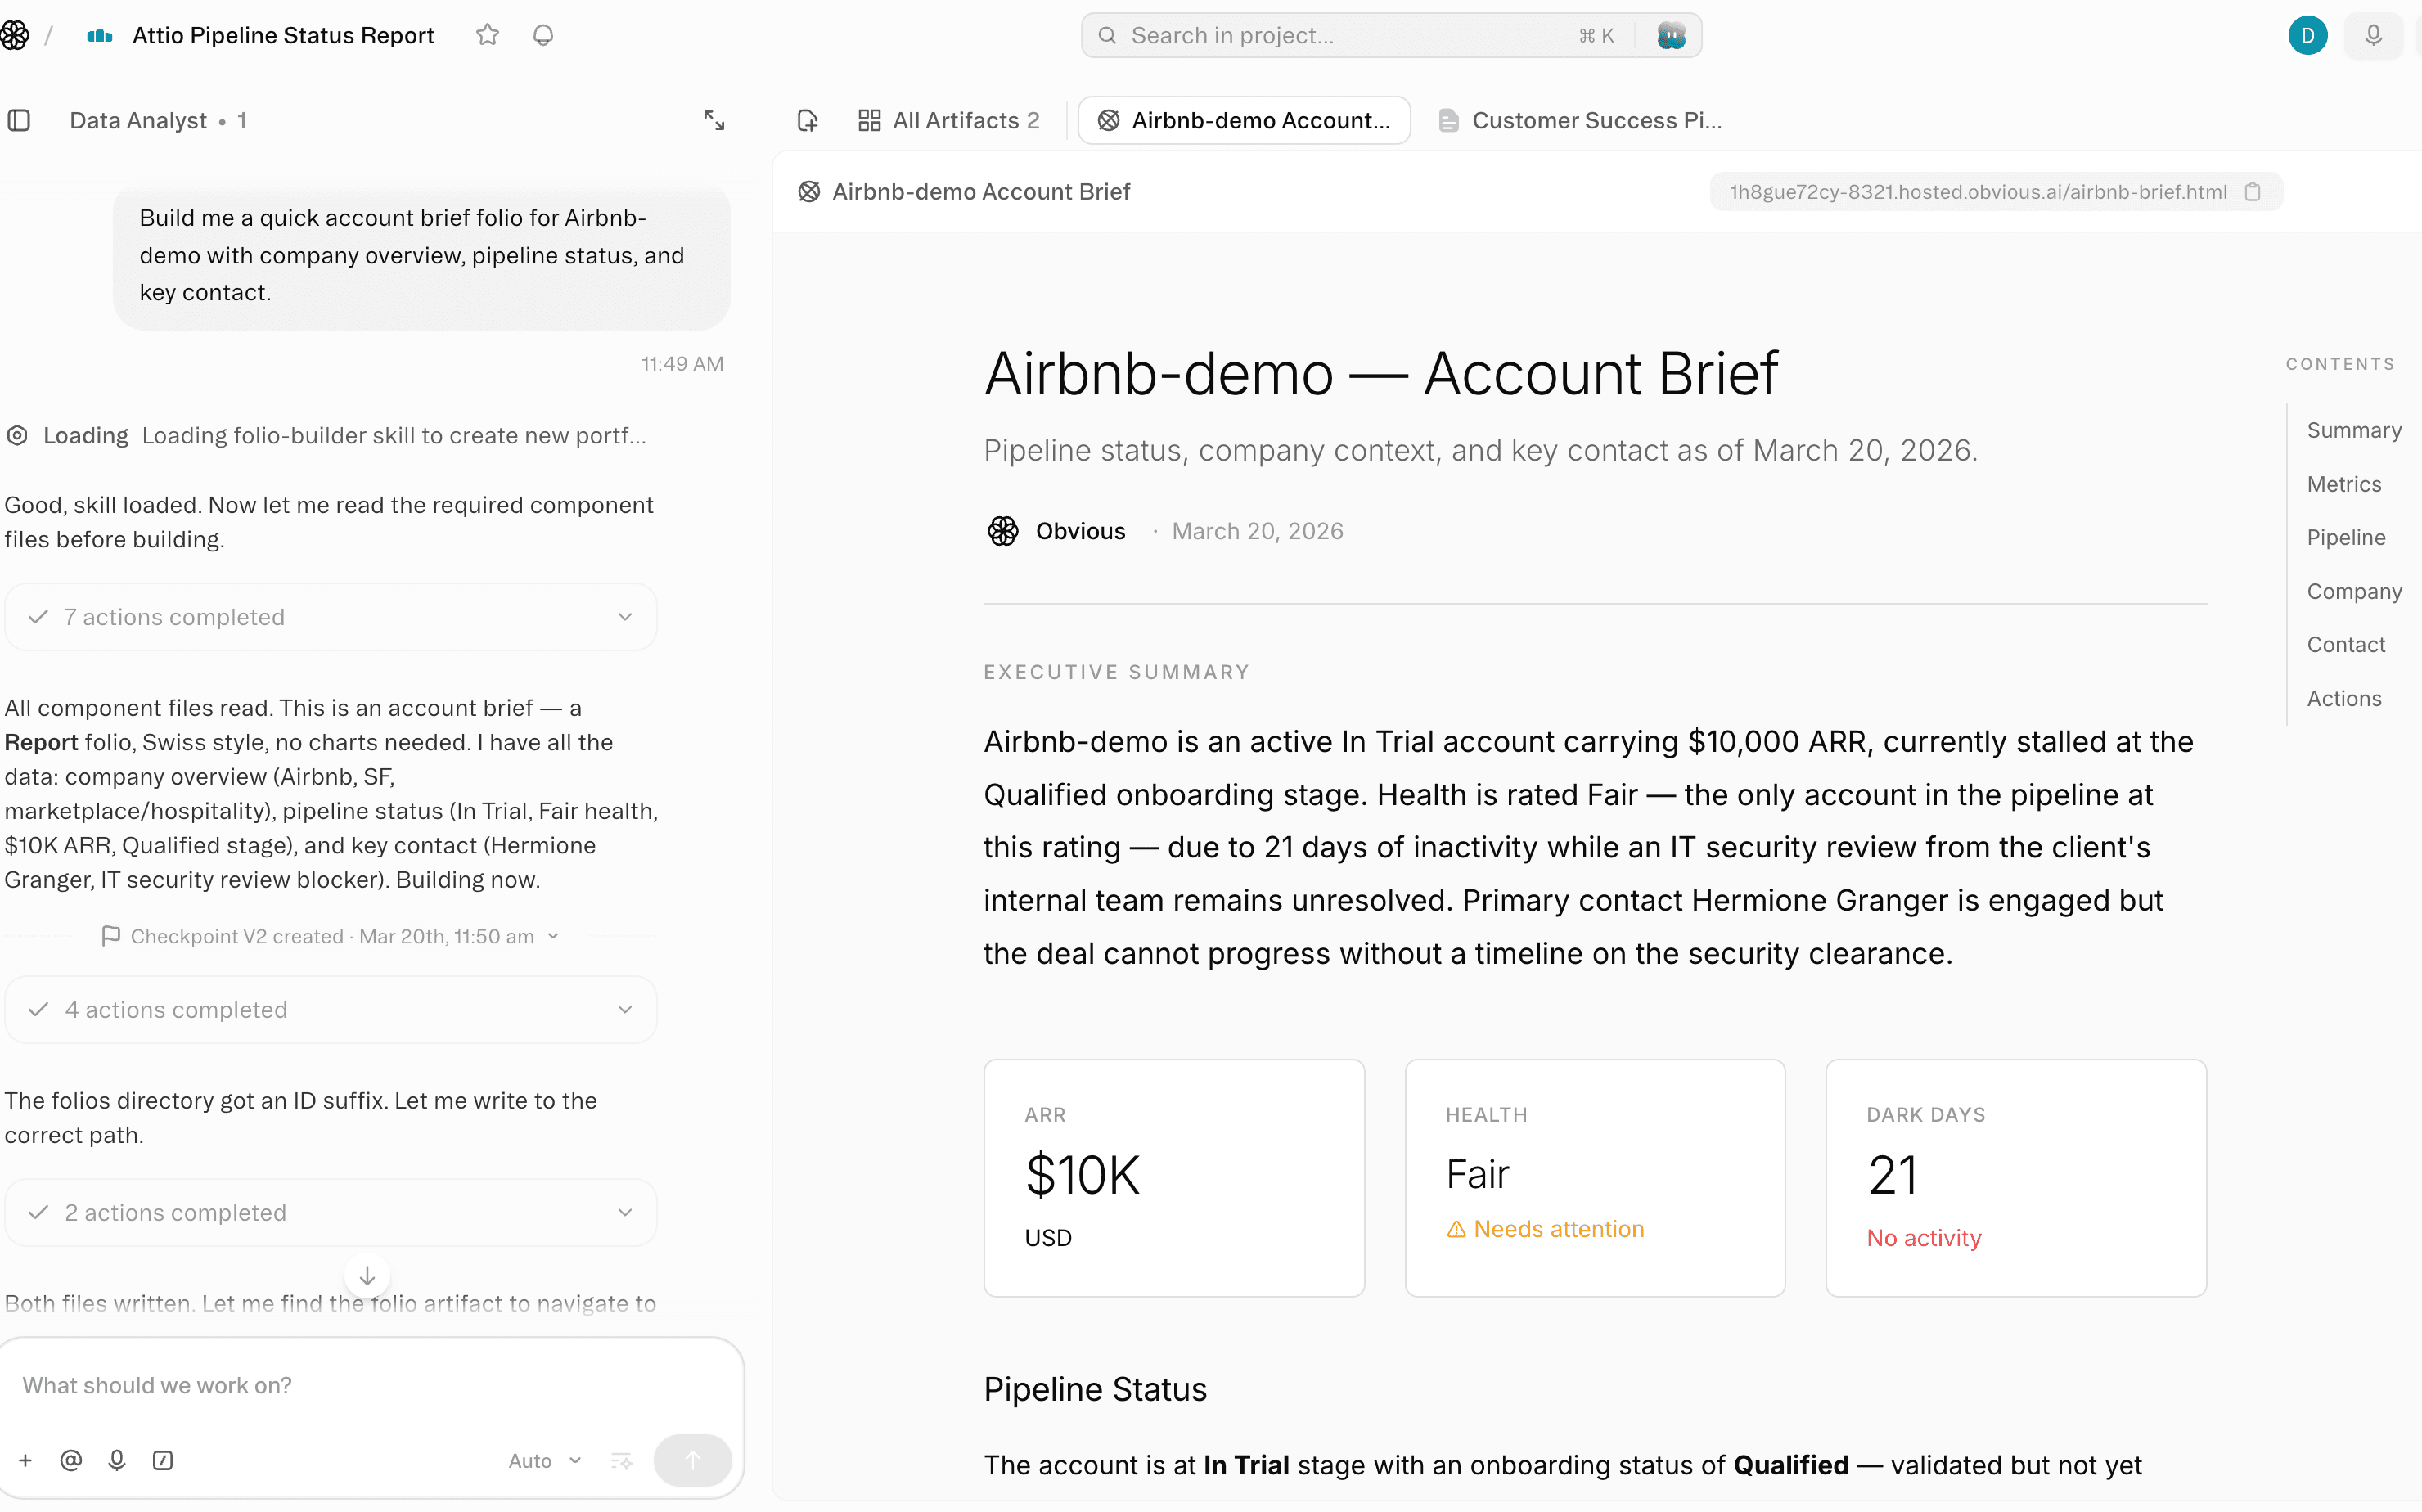Viewport: 2422px width, 1512px height.
Task: Copy the hosted airbnb-brief URL
Action: tap(2252, 192)
